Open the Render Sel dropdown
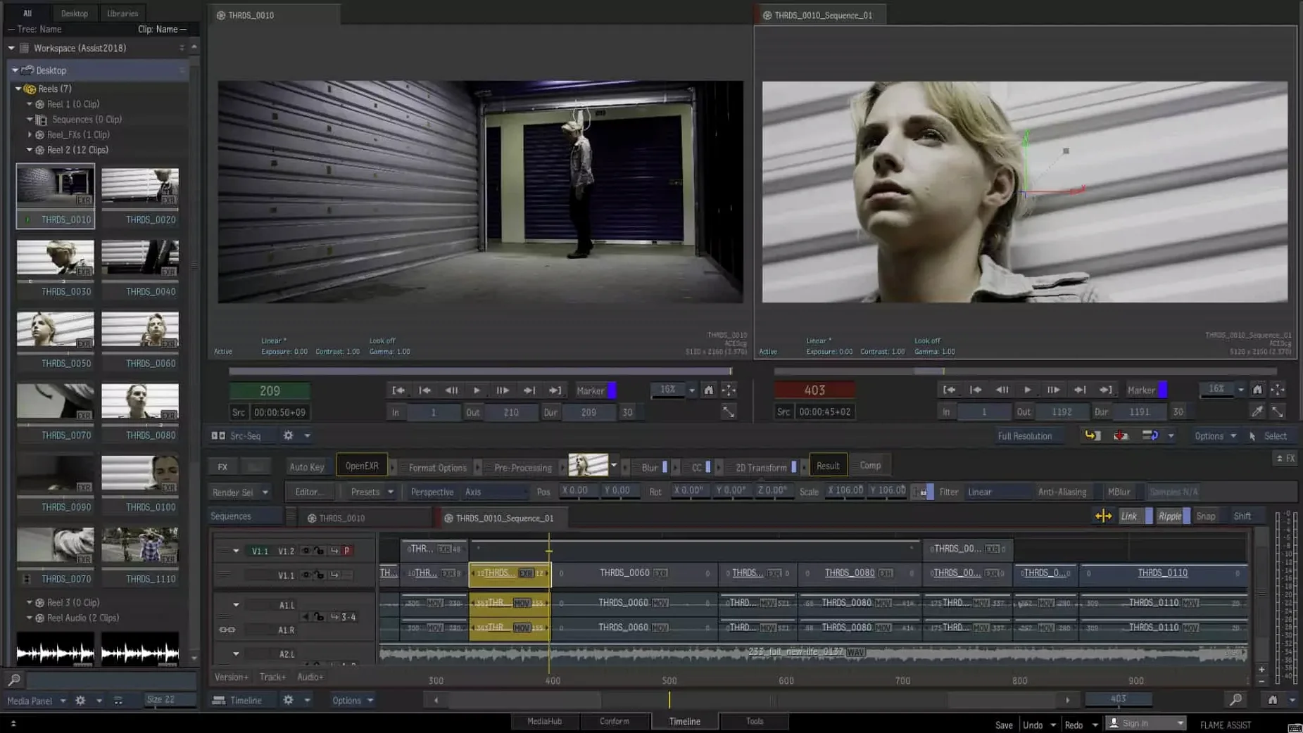This screenshot has height=733, width=1303. 240,492
